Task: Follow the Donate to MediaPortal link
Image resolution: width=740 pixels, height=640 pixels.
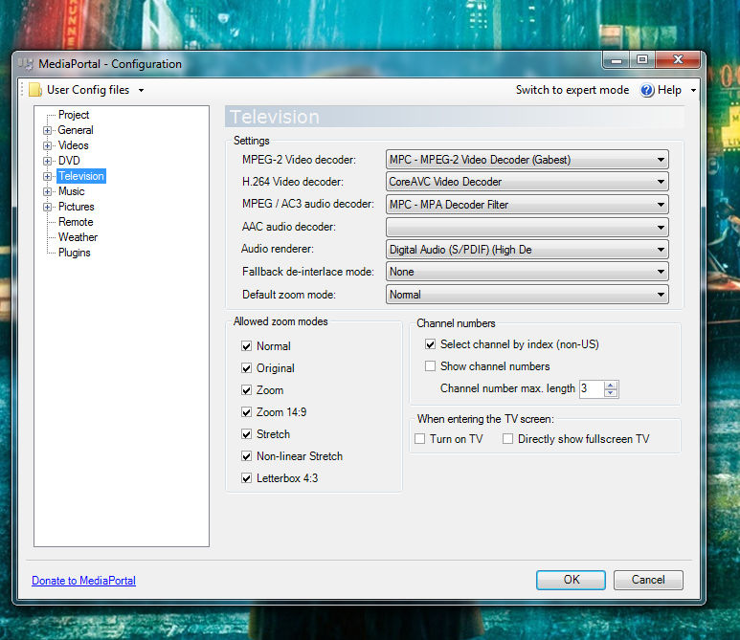Action: [83, 581]
